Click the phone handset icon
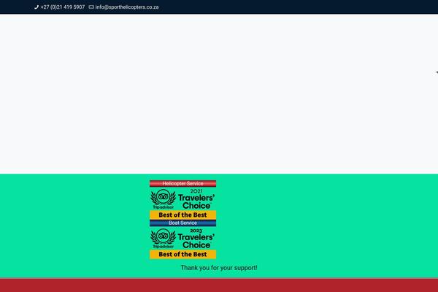This screenshot has width=438, height=292. (x=36, y=7)
